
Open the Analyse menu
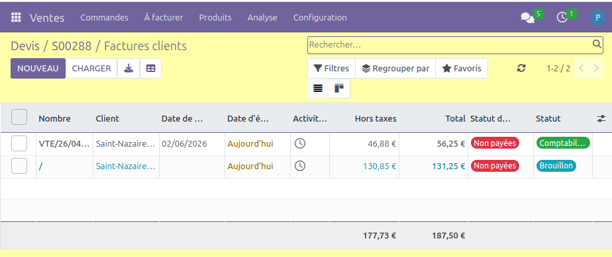[x=262, y=18]
